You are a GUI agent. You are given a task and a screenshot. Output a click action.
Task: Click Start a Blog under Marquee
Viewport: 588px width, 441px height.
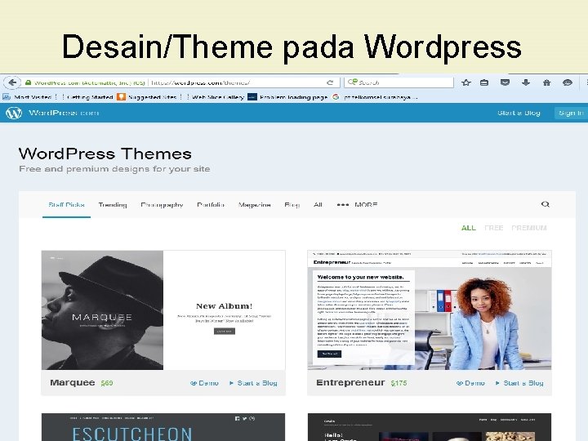tap(253, 383)
